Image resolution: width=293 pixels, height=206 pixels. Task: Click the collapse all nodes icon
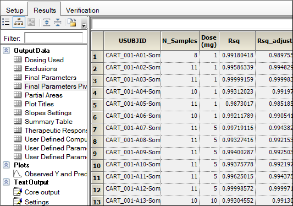click(x=58, y=22)
